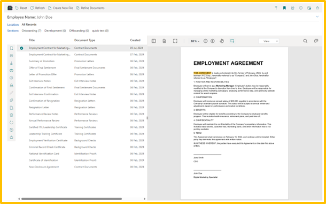Click the info icon in the left sidebar
The width and height of the screenshot is (326, 204).
(x=11, y=78)
